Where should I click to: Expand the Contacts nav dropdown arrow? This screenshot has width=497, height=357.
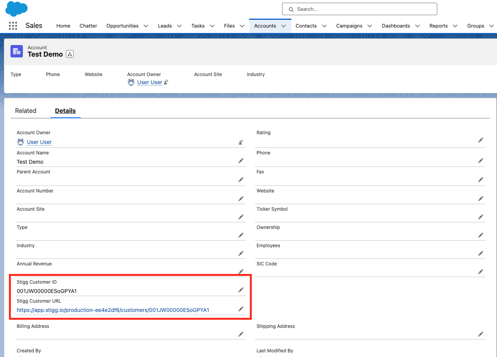point(324,26)
